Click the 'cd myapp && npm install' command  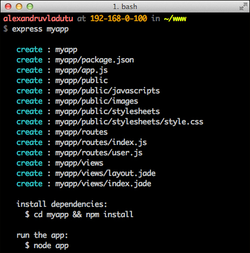(x=84, y=214)
